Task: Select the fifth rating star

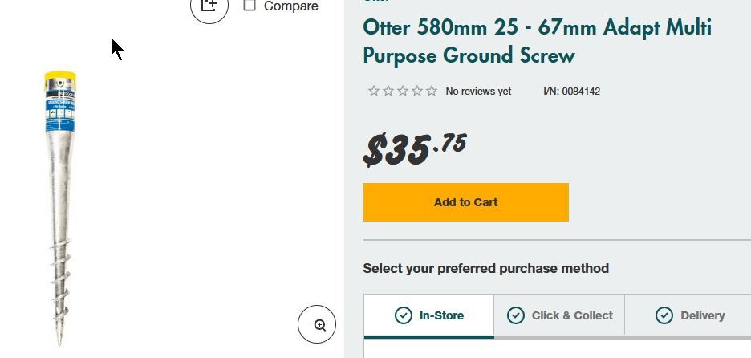Action: (432, 91)
